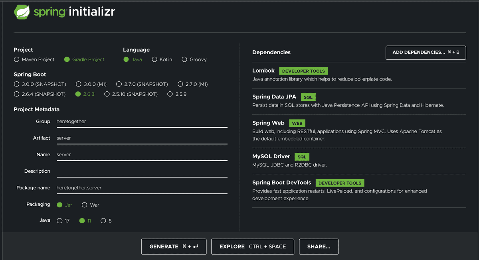
Task: Click DevTools' DEVELOPER TOOLS tag
Action: point(340,183)
